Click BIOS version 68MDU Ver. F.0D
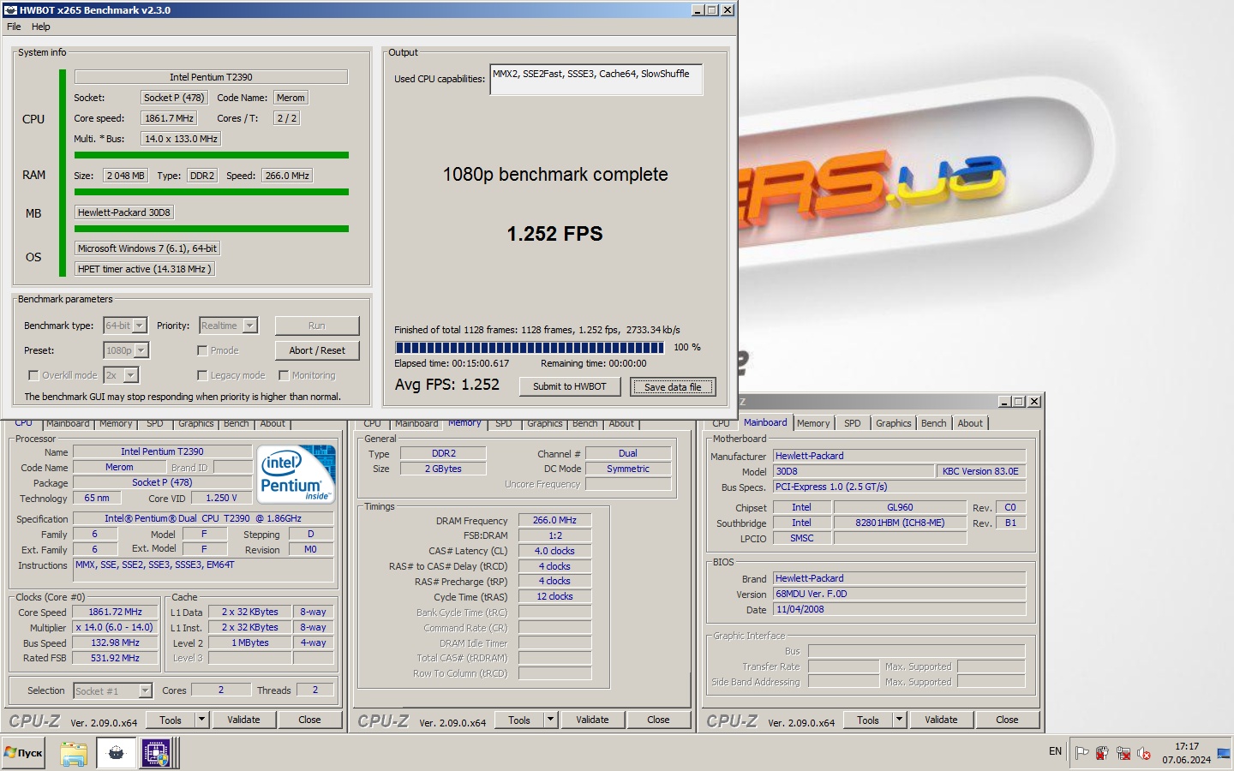Image resolution: width=1234 pixels, height=771 pixels. click(x=899, y=594)
